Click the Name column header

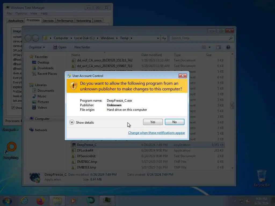(76, 55)
